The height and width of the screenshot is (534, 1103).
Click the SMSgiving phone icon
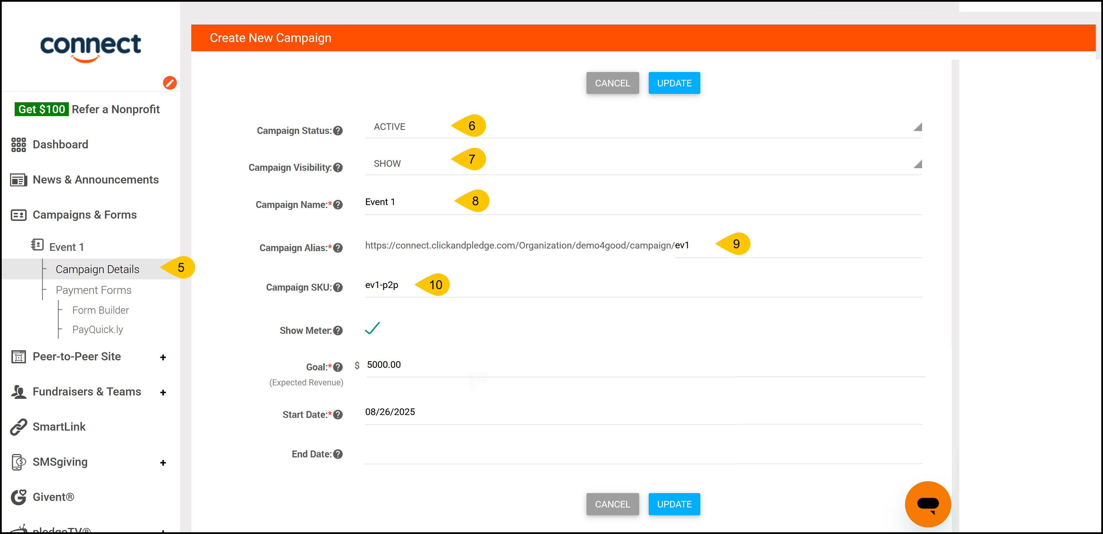pyautogui.click(x=18, y=462)
